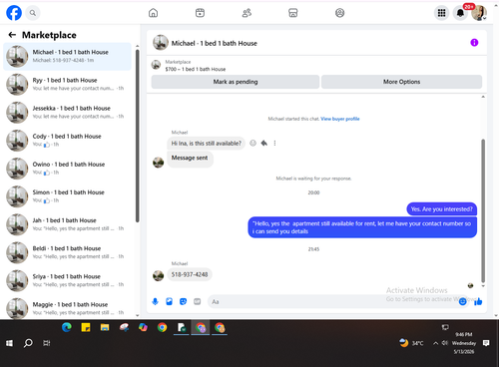Open Cody - 1 bed 1 bath House chat
Image resolution: width=499 pixels, height=367 pixels.
(67, 141)
